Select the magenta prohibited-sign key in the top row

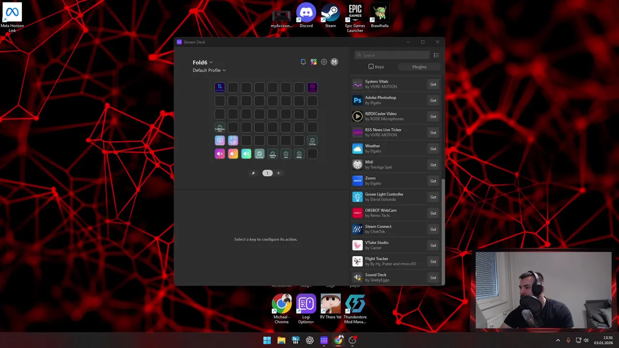pos(312,87)
